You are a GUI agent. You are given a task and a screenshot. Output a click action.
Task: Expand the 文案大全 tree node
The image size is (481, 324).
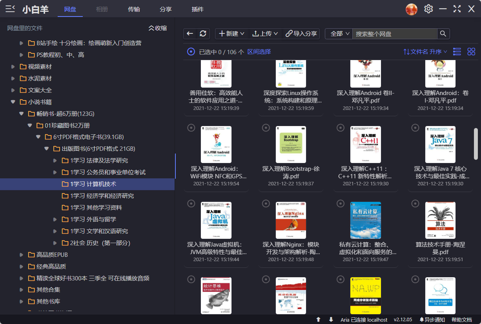[13, 90]
